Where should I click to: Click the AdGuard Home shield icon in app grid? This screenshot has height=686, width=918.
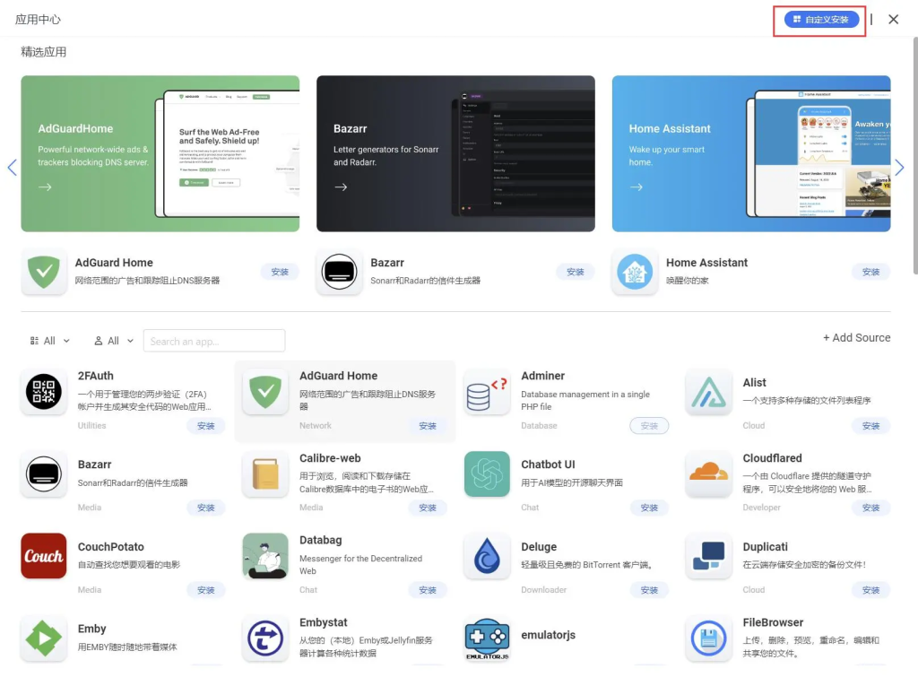point(265,392)
